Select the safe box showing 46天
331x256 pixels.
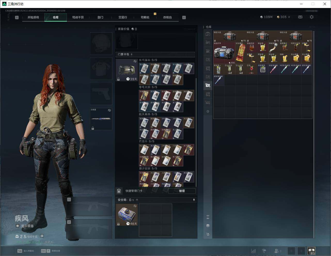coord(127,215)
